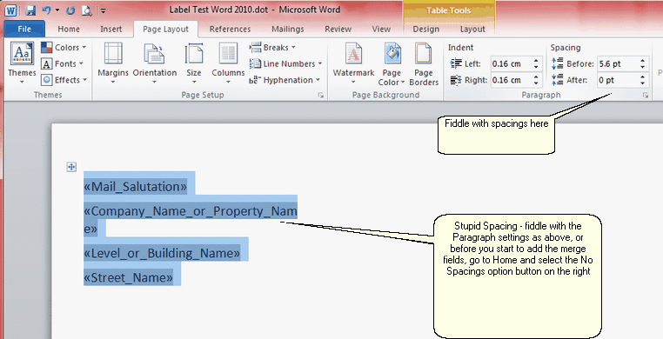Click the Indent Right value field
Image resolution: width=663 pixels, height=339 pixels.
coord(511,80)
